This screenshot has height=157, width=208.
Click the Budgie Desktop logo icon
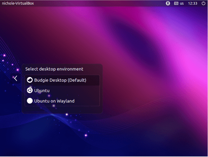30,80
